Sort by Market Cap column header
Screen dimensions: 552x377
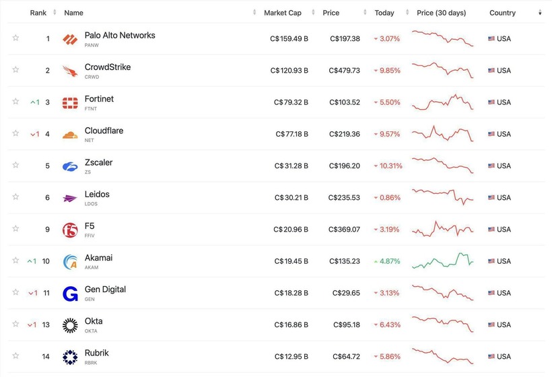click(x=283, y=13)
